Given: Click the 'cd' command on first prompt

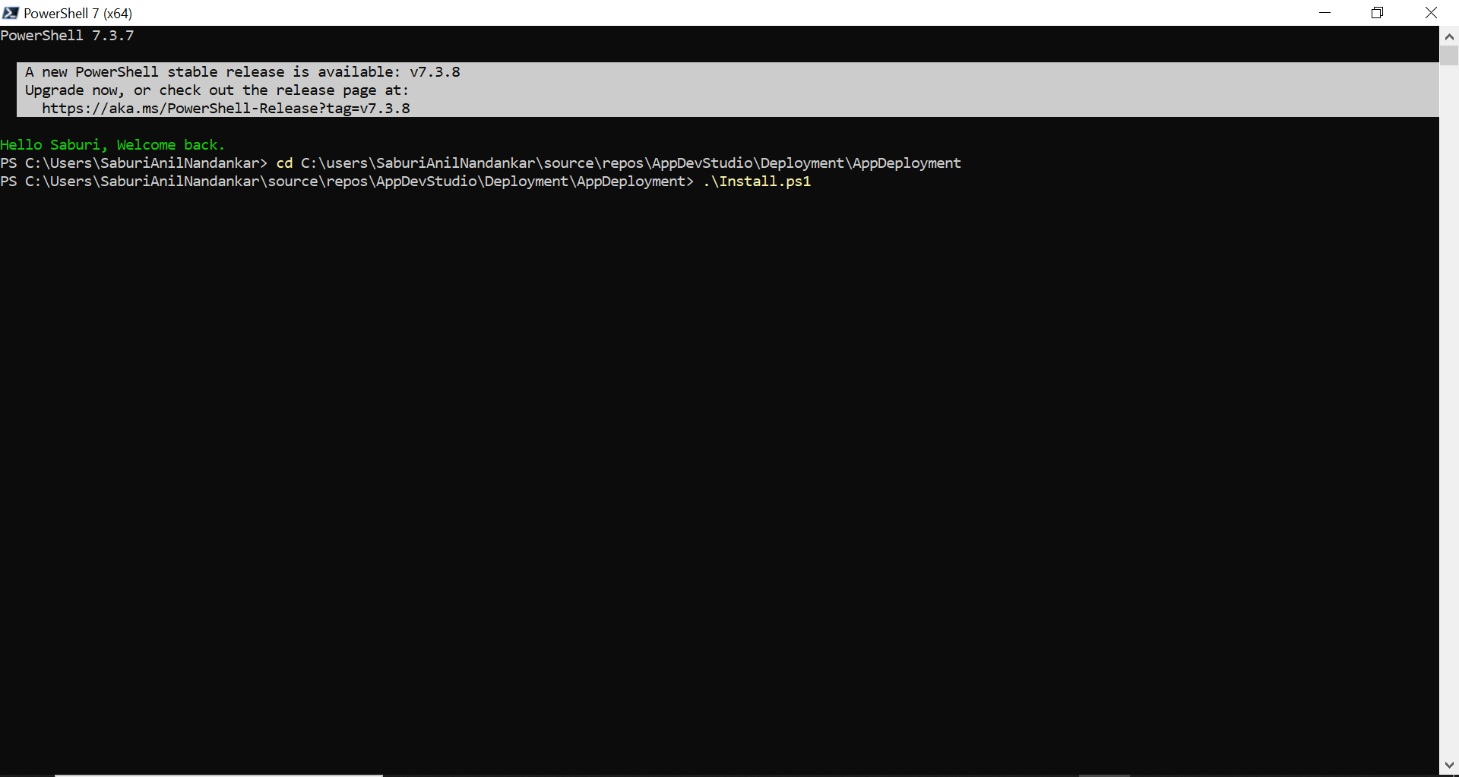Looking at the screenshot, I should tap(284, 163).
